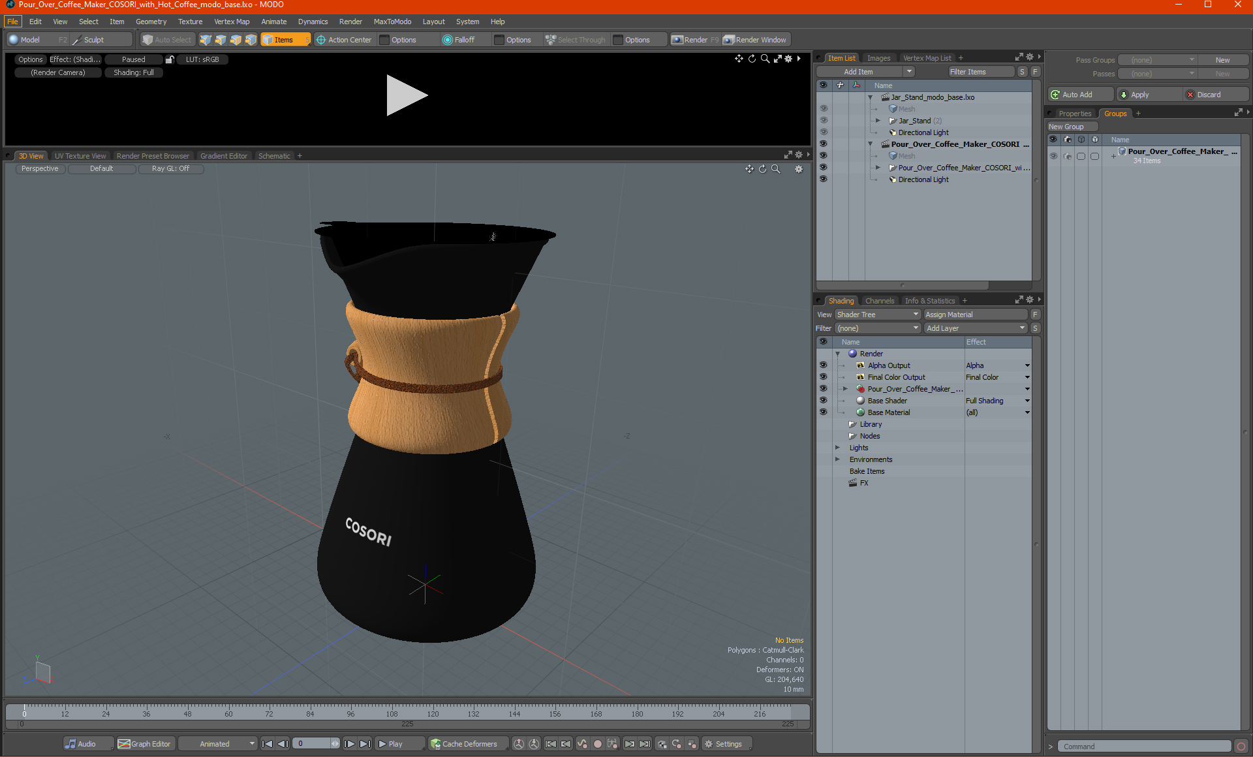Switch to Images tab

tap(878, 58)
